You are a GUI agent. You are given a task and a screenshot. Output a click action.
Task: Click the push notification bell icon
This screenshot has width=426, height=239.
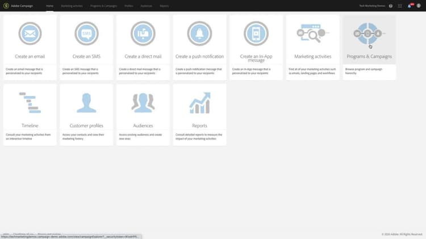pos(199,33)
